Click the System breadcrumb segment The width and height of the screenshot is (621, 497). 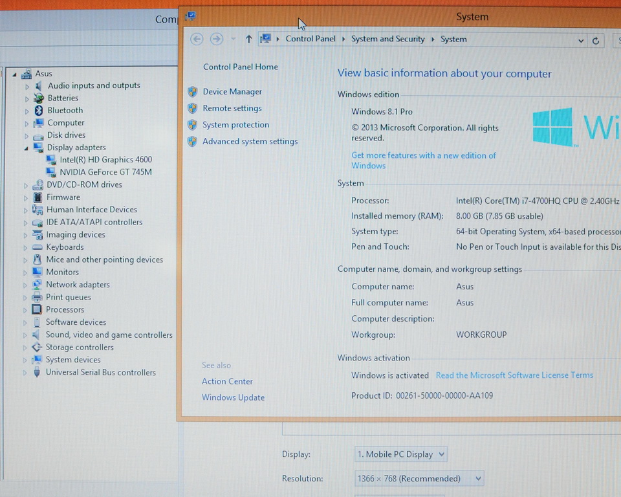(453, 39)
